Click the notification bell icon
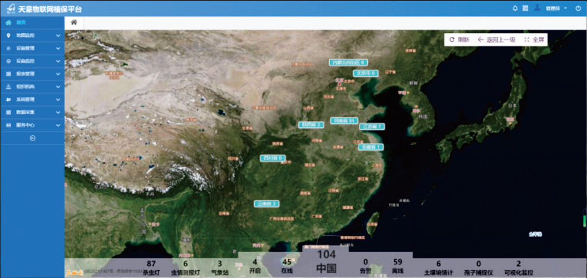The width and height of the screenshot is (587, 278). point(515,8)
